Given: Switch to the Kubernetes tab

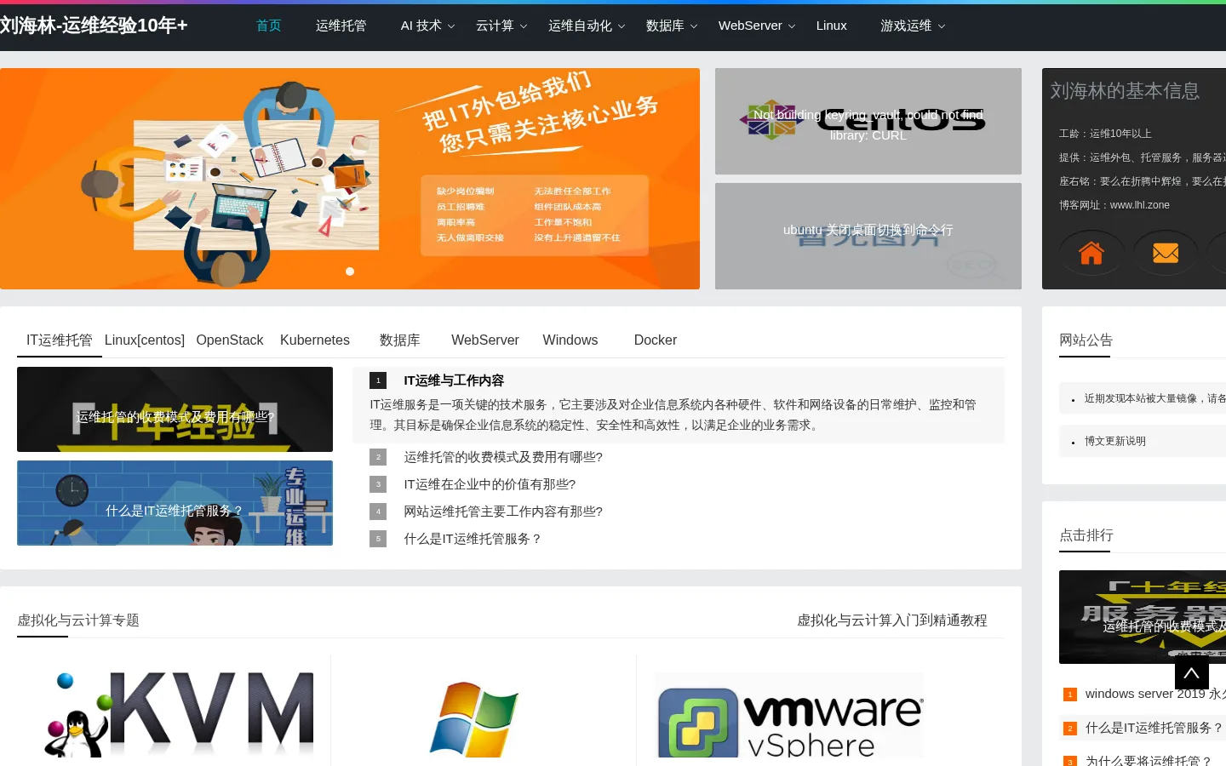Looking at the screenshot, I should pyautogui.click(x=315, y=340).
